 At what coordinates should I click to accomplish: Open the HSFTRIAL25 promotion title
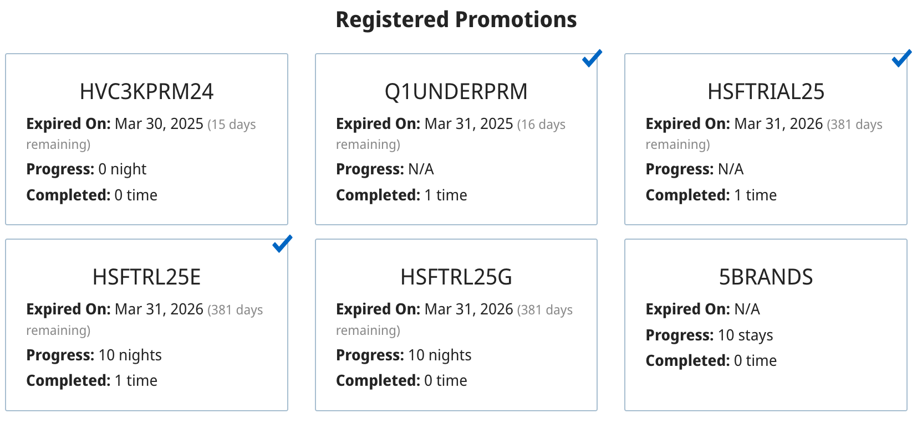click(766, 92)
